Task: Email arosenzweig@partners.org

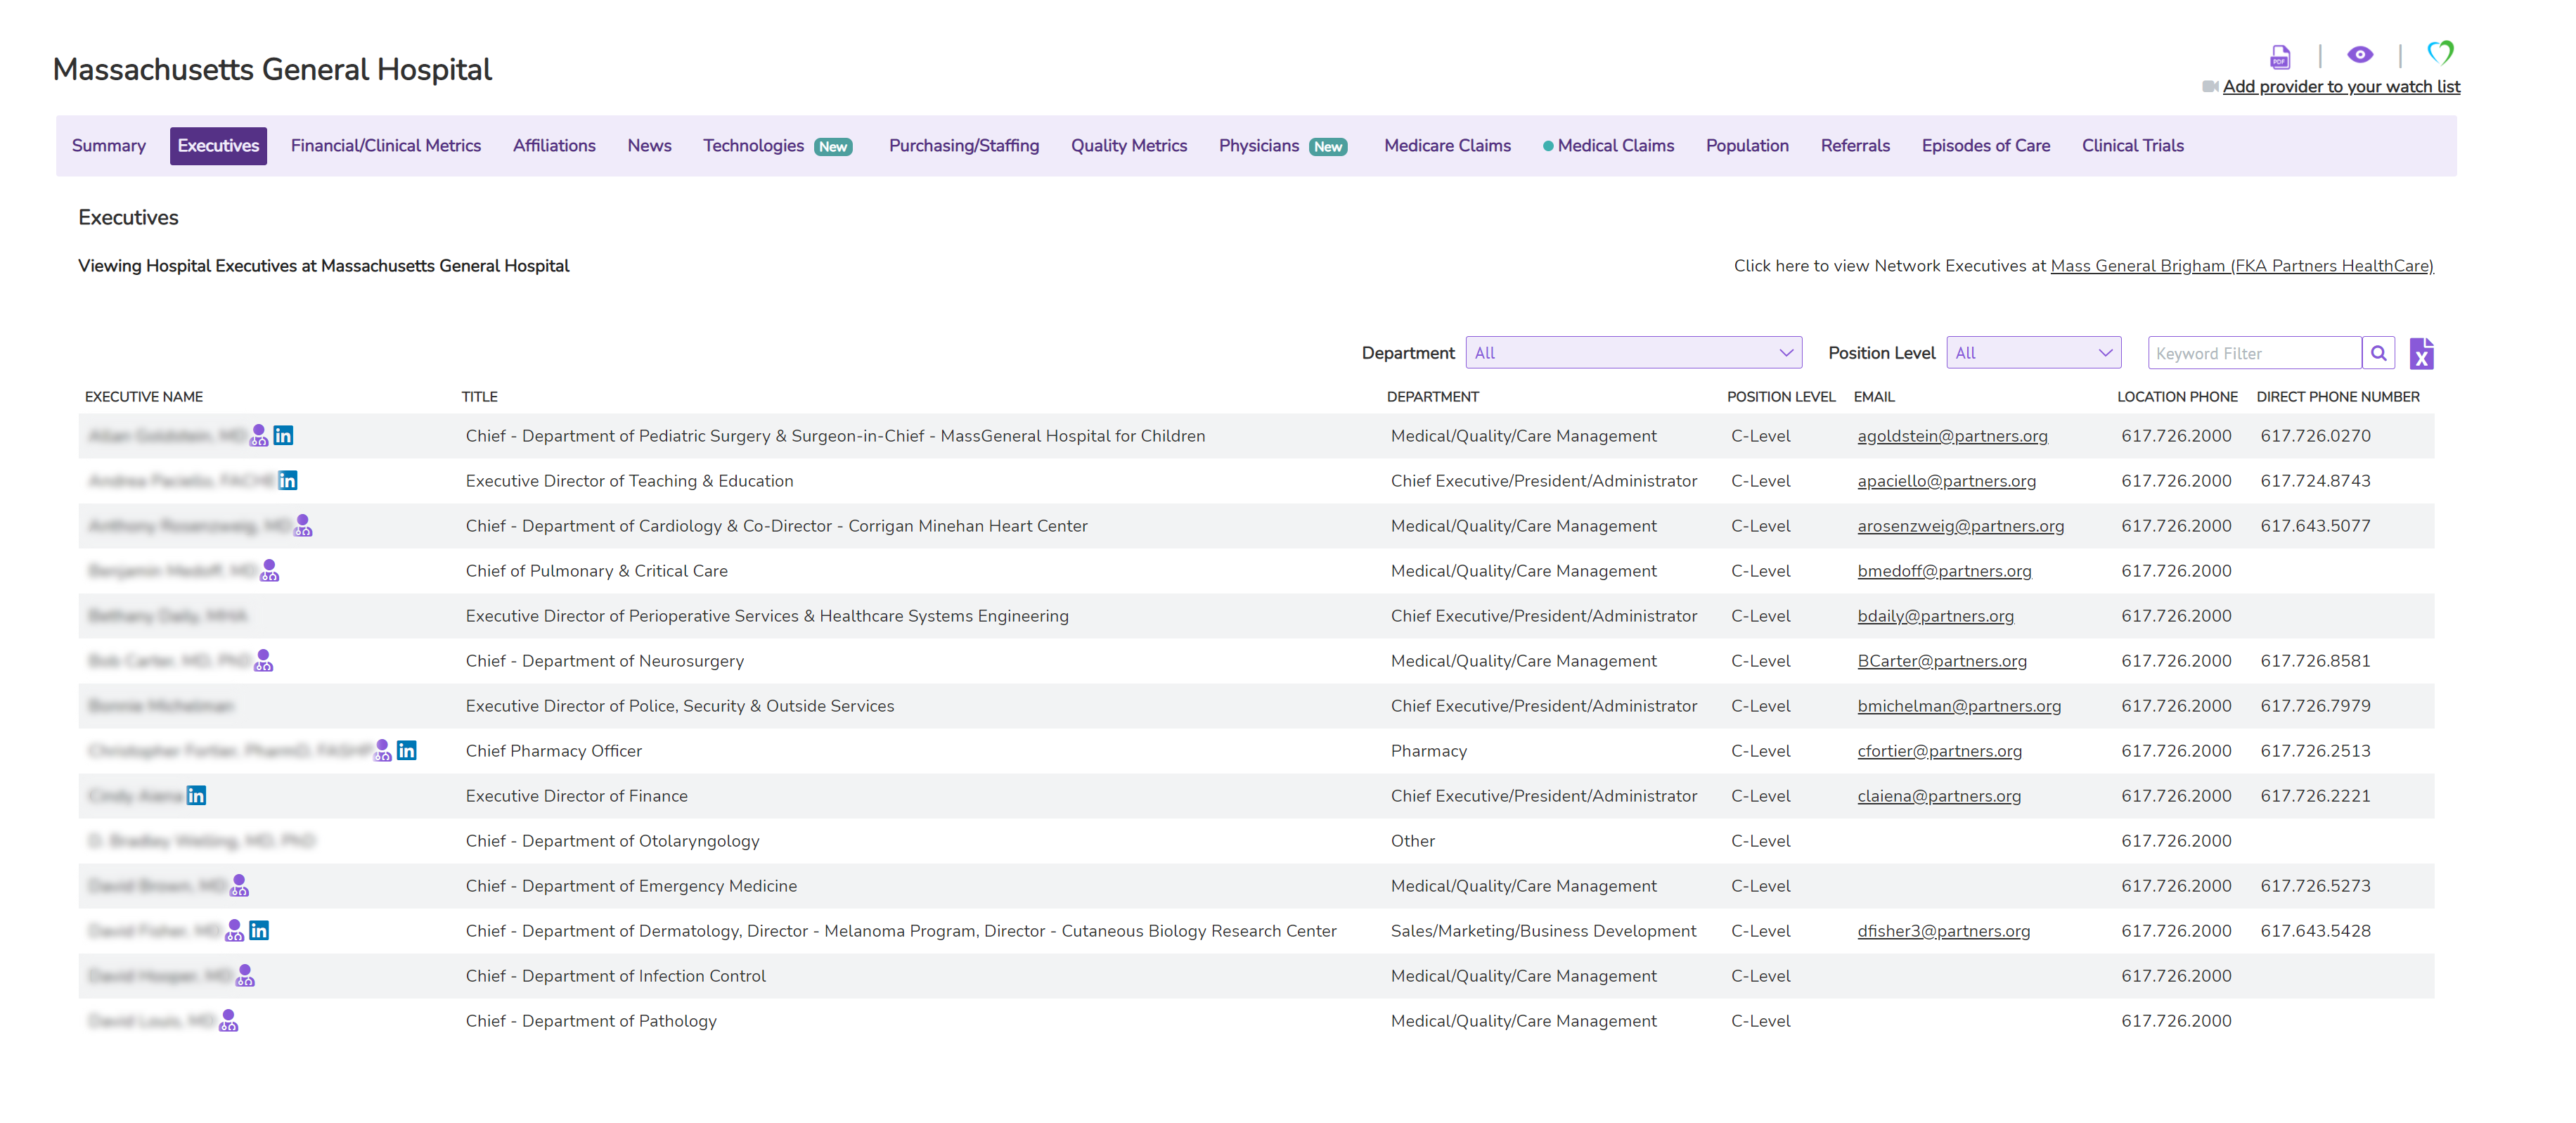Action: coord(1960,526)
